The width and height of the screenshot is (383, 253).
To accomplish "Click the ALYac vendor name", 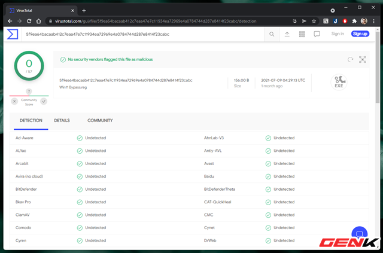I will tap(21, 151).
